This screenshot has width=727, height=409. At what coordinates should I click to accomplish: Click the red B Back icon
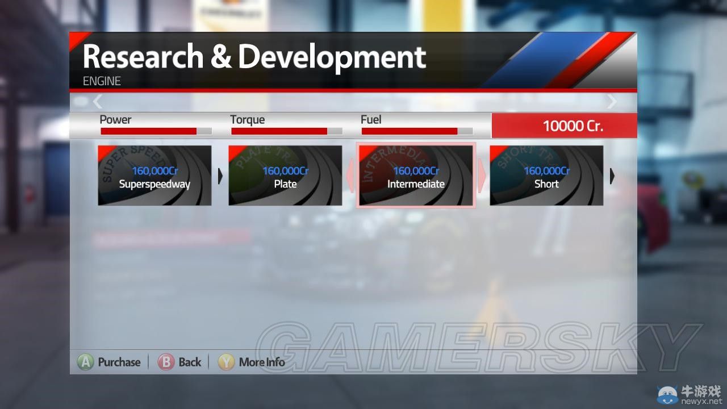(166, 362)
